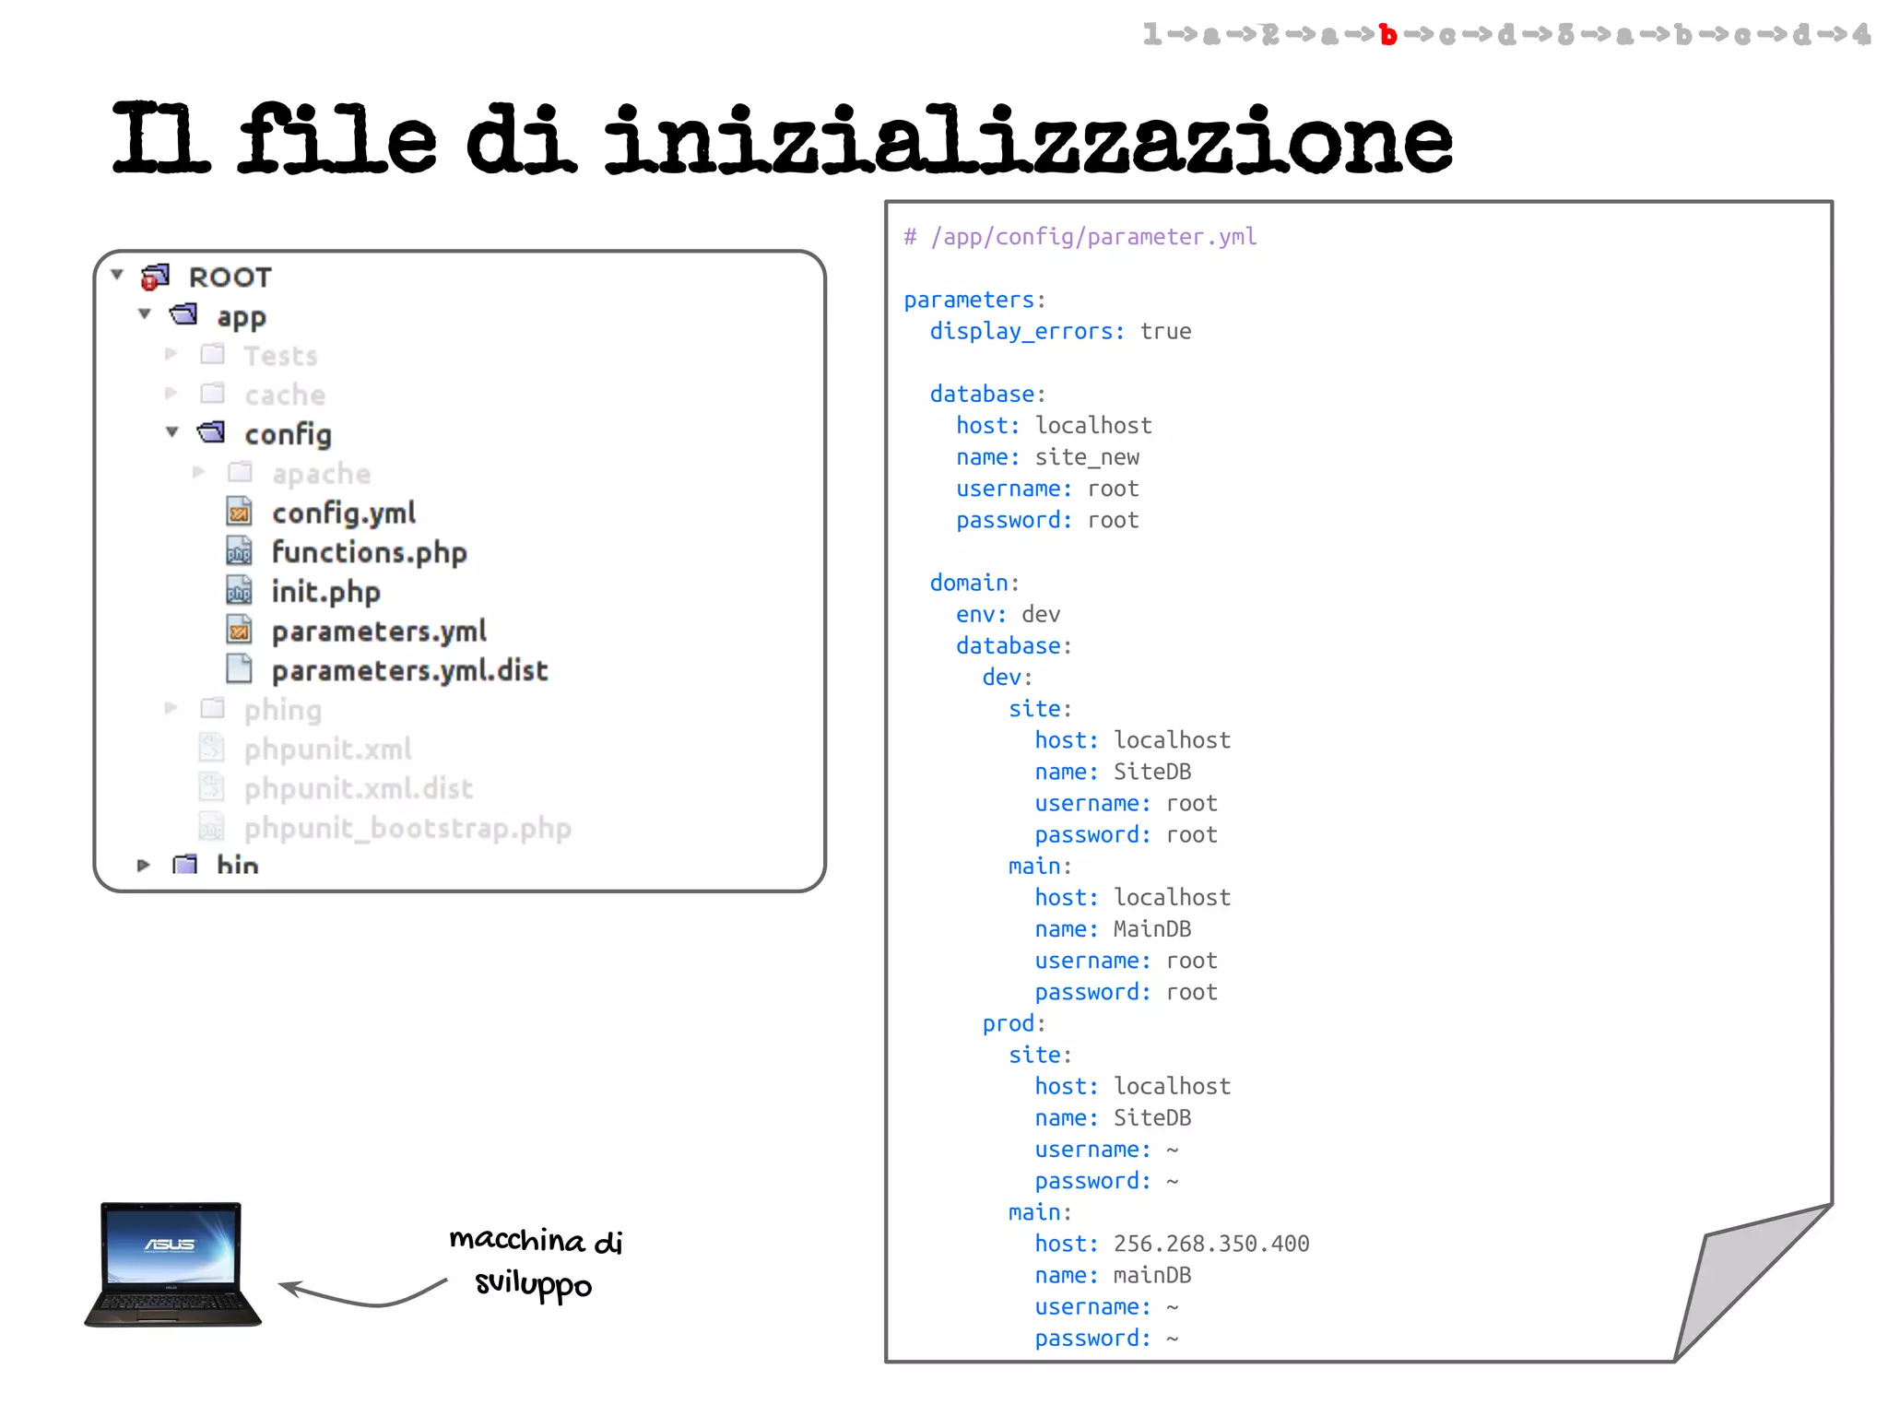The width and height of the screenshot is (1888, 1416).
Task: Select the apache folder label
Action: click(x=321, y=475)
